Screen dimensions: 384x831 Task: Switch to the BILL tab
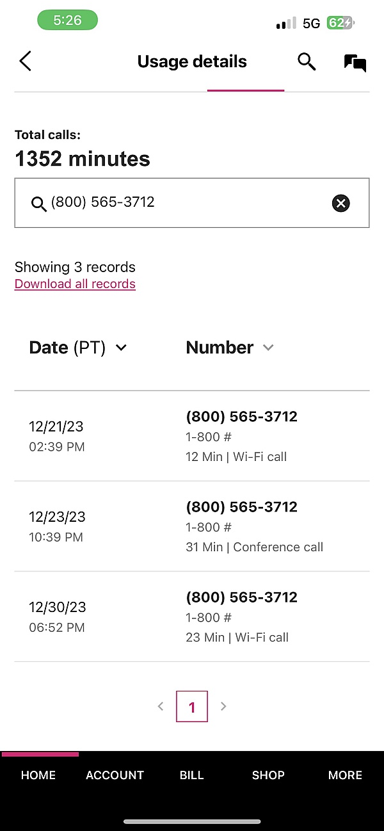[191, 775]
